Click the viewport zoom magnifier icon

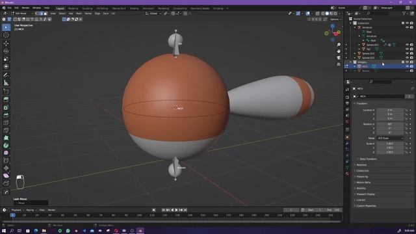(339, 45)
